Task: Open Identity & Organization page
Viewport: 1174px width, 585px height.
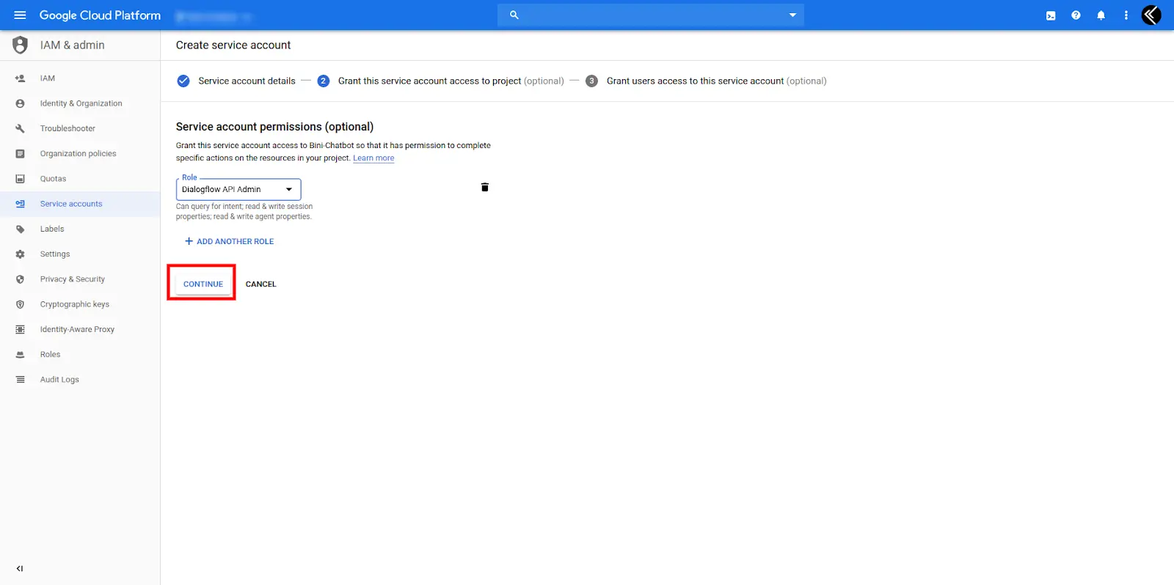Action: point(80,103)
